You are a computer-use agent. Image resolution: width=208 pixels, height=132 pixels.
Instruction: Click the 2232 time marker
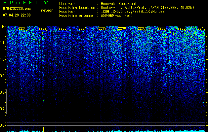[x=43, y=28]
